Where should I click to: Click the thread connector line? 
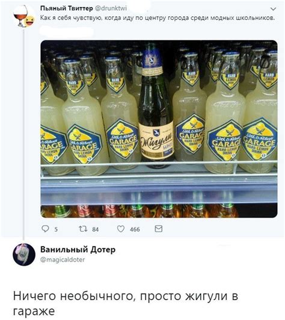coord(24,135)
